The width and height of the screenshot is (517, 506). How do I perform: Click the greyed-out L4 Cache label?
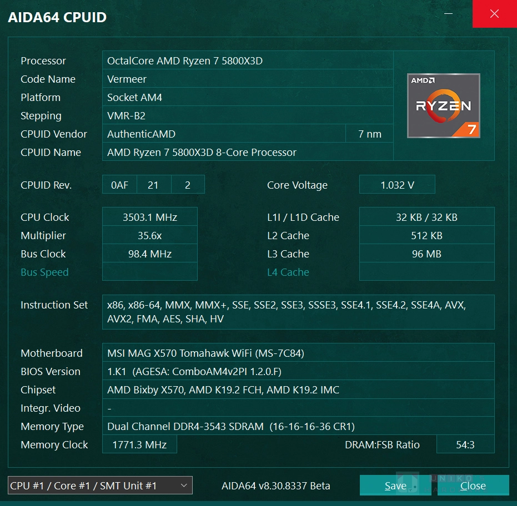click(x=288, y=272)
